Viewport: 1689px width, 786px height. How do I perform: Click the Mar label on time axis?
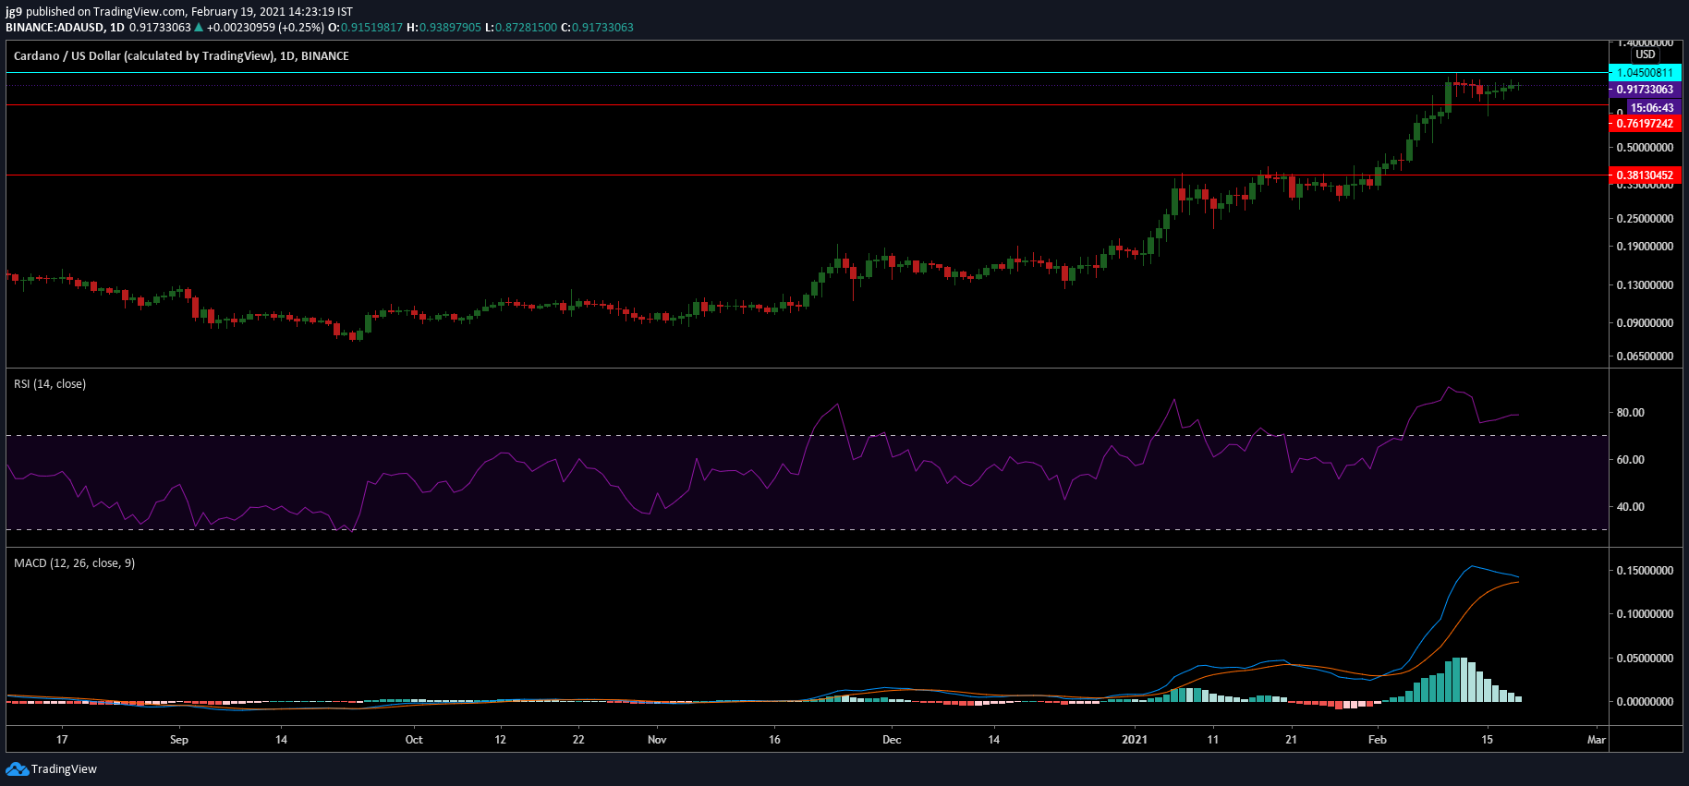tap(1597, 740)
